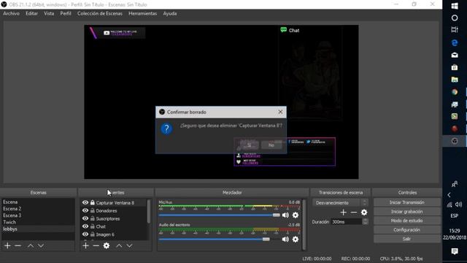The image size is (467, 263).
Task: Click the Duración 300ms input field
Action: click(347, 221)
